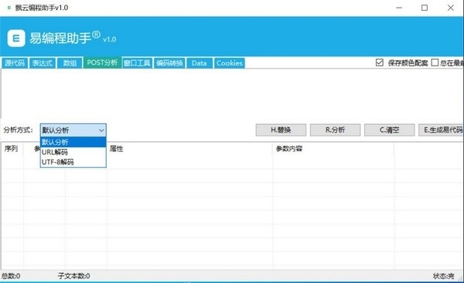Switch to the Cookies tab
The width and height of the screenshot is (464, 283).
[x=230, y=63]
